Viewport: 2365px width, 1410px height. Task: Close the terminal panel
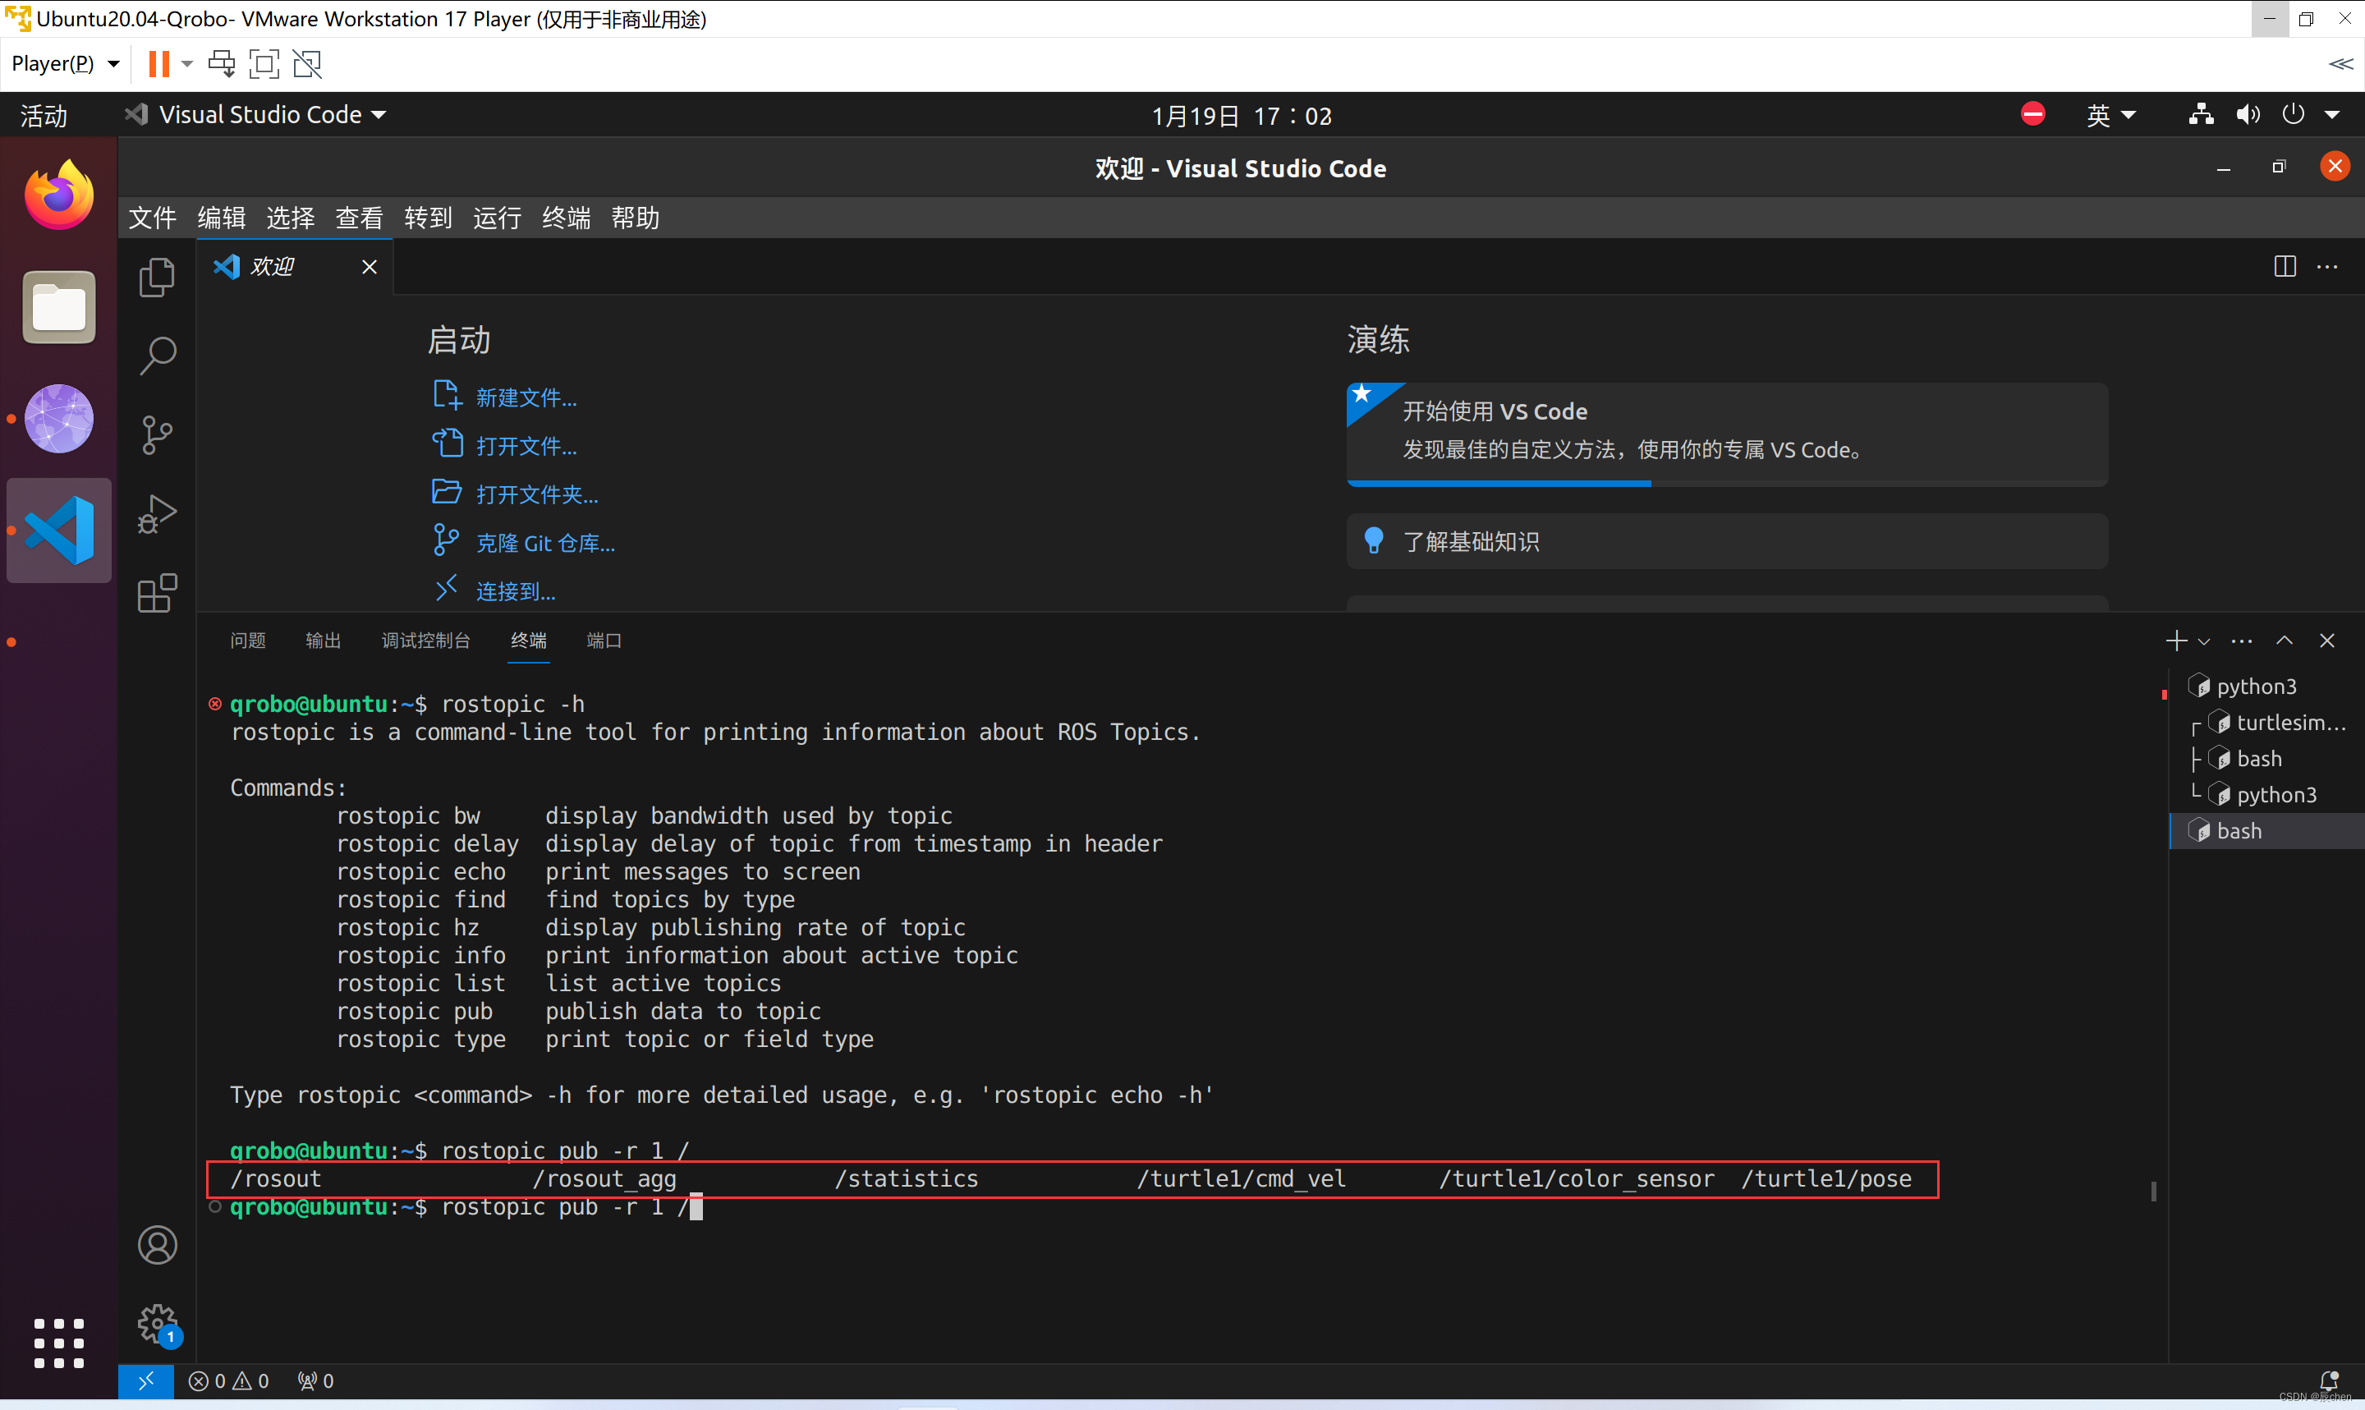click(x=2327, y=641)
